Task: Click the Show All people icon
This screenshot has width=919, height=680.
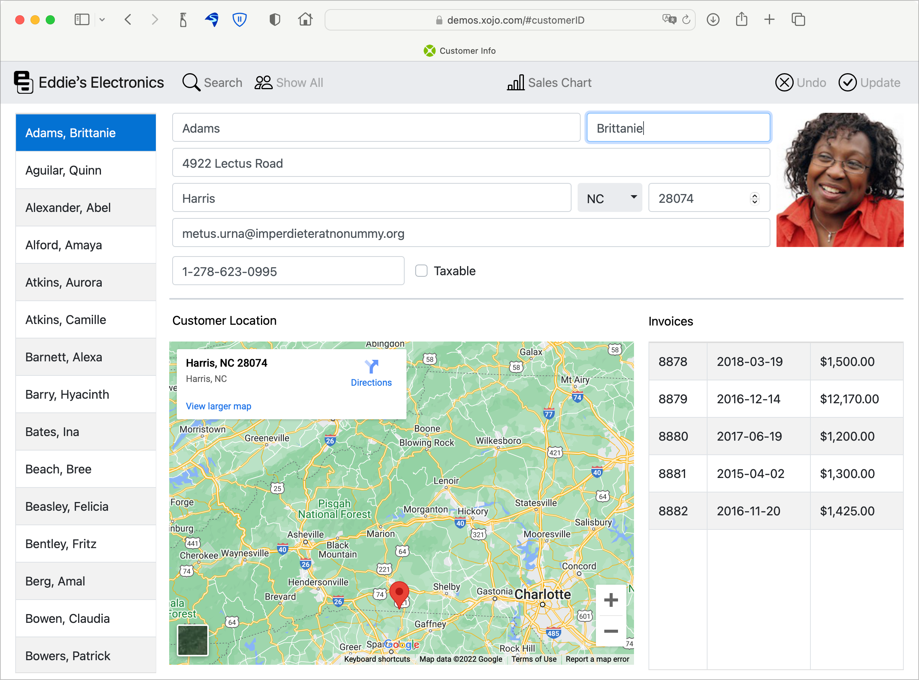Action: 263,83
